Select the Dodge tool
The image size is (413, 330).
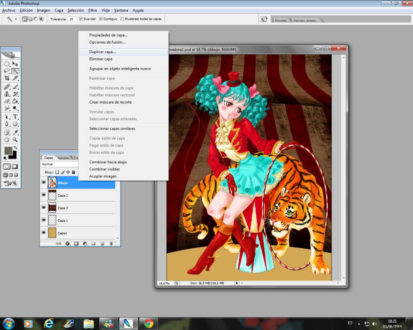(15, 108)
